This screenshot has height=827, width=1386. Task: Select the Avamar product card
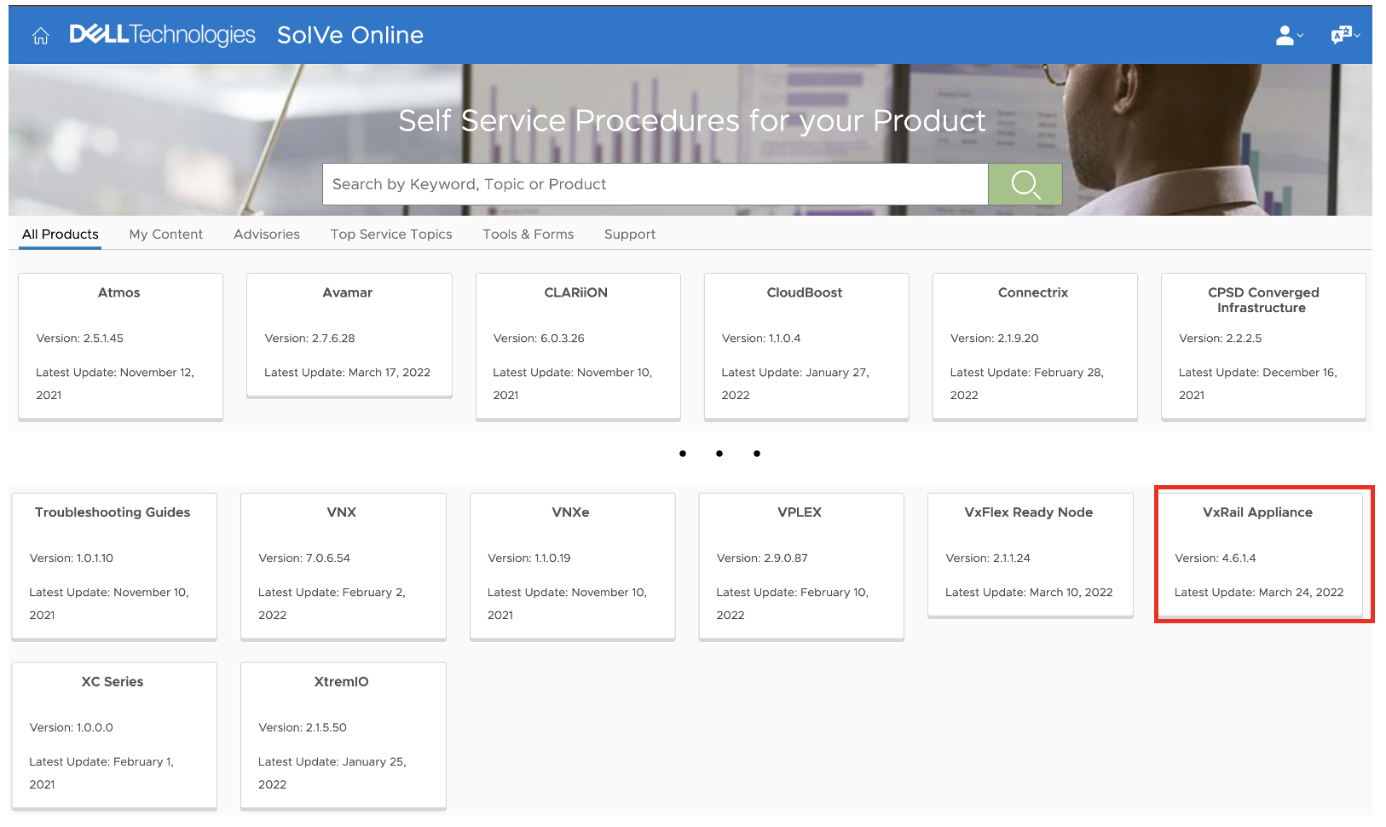pyautogui.click(x=349, y=334)
